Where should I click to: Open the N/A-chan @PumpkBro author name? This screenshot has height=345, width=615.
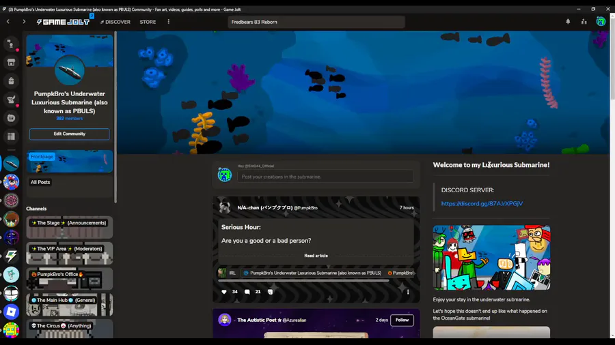pyautogui.click(x=277, y=208)
